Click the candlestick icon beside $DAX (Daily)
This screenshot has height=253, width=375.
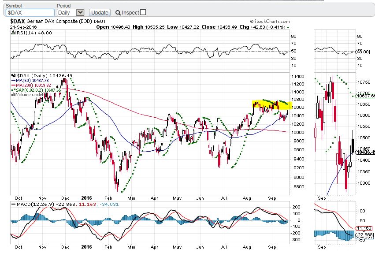(x=13, y=75)
